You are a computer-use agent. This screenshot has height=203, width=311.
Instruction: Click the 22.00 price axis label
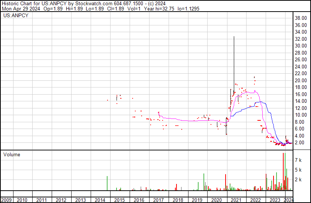click(x=301, y=73)
